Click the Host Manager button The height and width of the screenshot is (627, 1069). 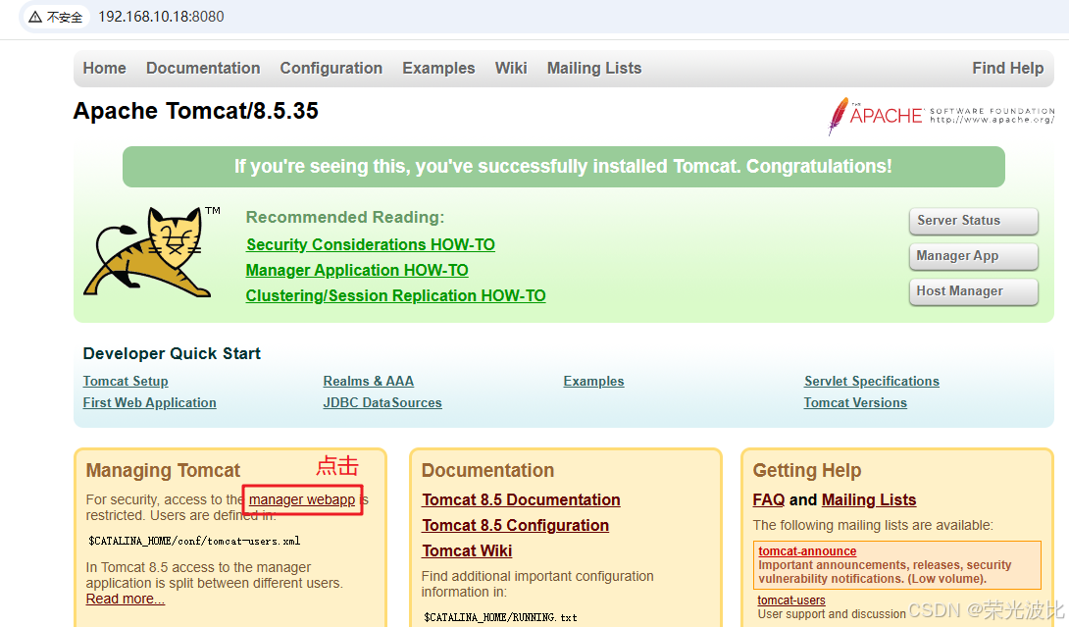point(973,292)
